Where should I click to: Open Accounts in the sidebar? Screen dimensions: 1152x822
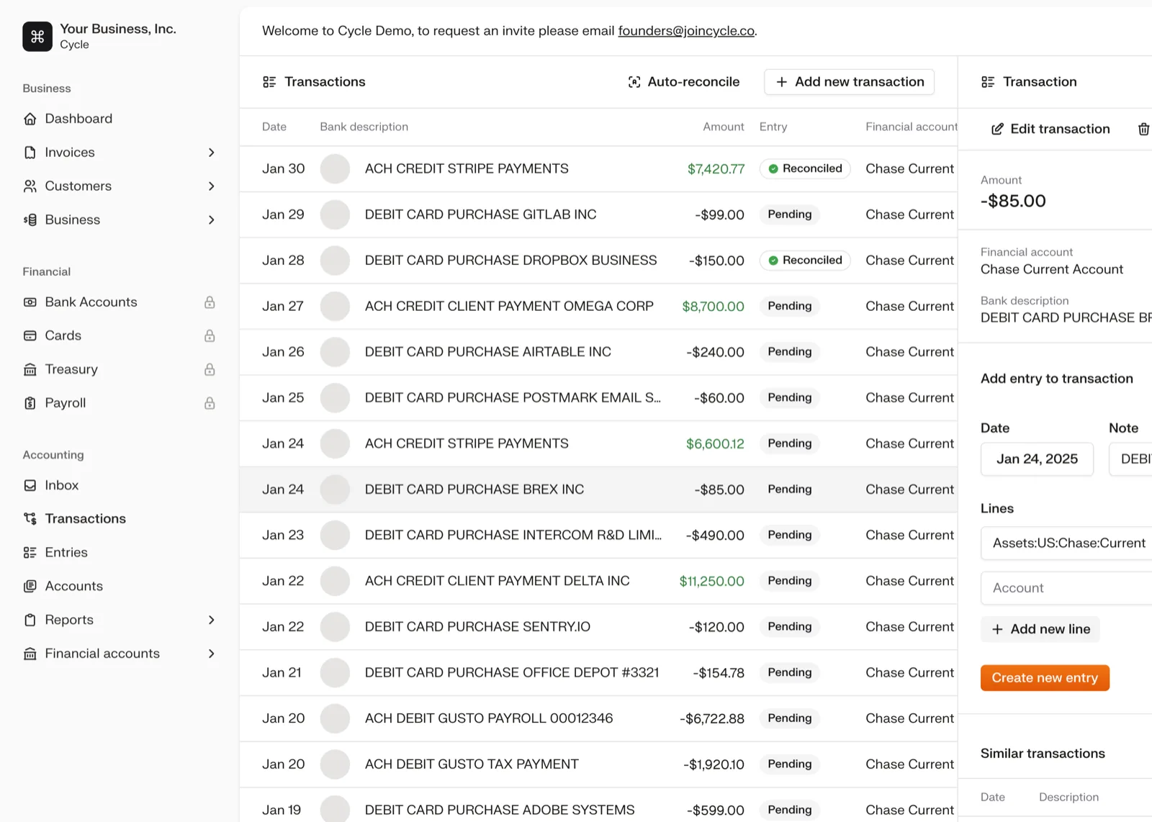pyautogui.click(x=74, y=587)
